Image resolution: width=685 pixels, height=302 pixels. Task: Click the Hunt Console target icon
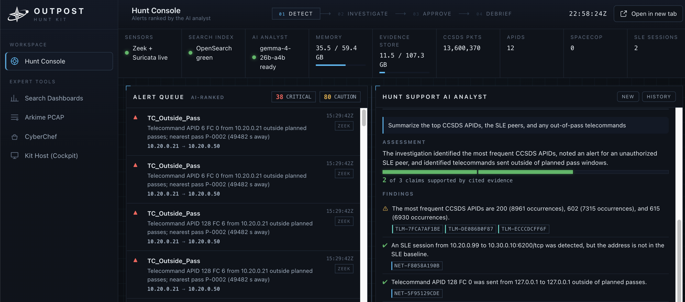coord(15,61)
